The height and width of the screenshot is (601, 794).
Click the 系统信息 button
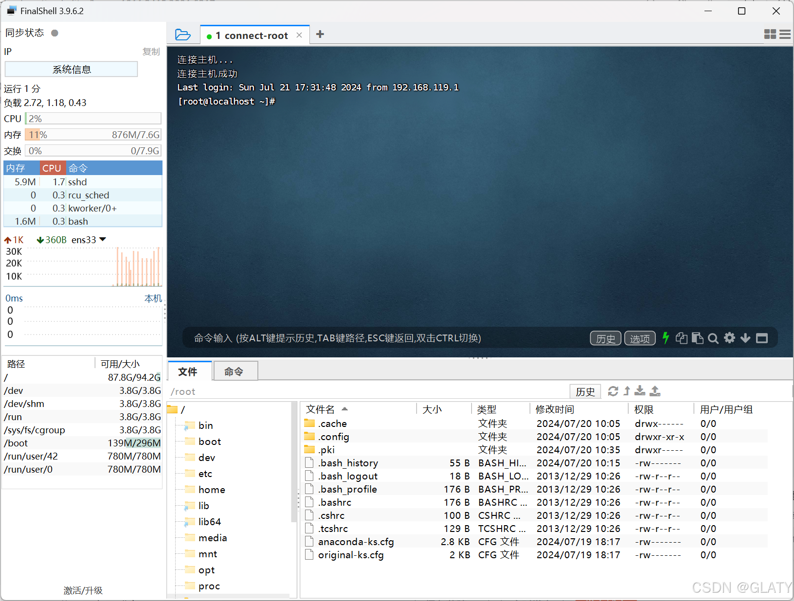coord(71,69)
